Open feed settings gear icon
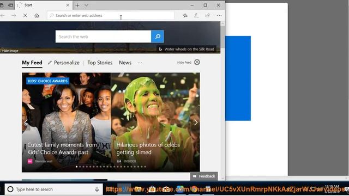This screenshot has width=349, height=196. [x=197, y=62]
